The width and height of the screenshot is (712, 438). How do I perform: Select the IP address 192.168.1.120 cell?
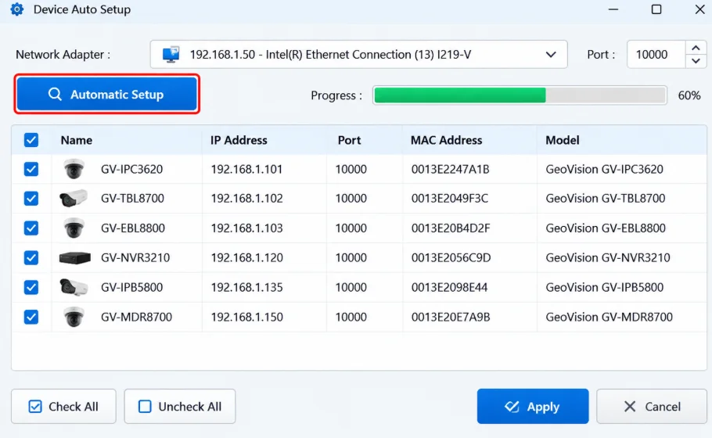click(x=246, y=258)
